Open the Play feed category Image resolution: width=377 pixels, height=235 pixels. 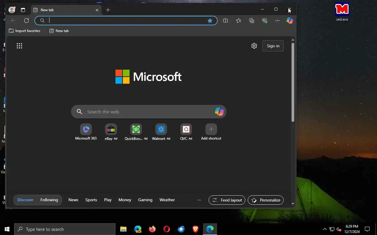pyautogui.click(x=108, y=200)
